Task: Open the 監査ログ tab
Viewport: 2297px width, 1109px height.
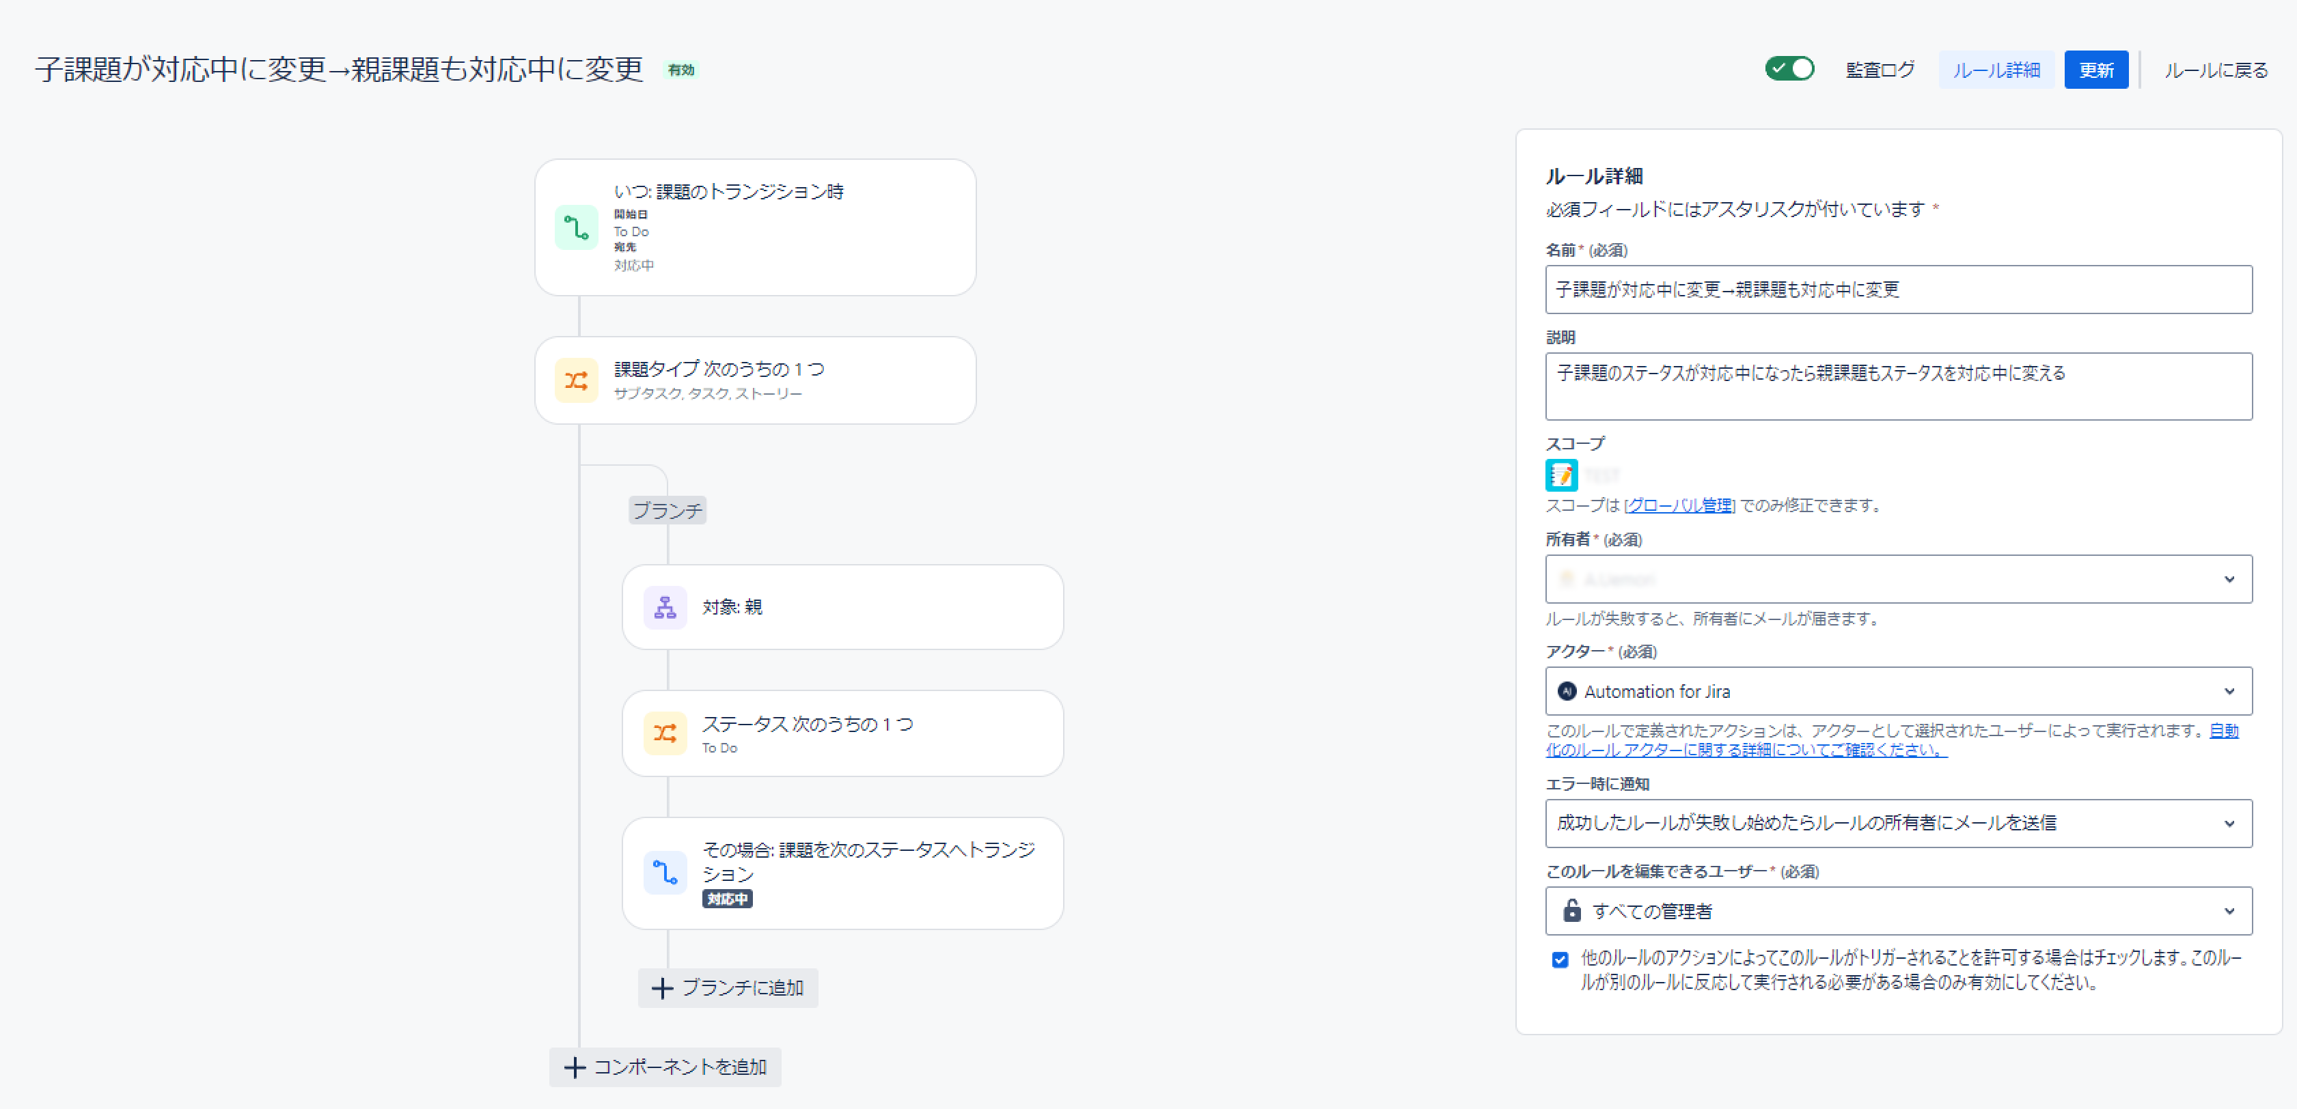Action: point(1880,70)
